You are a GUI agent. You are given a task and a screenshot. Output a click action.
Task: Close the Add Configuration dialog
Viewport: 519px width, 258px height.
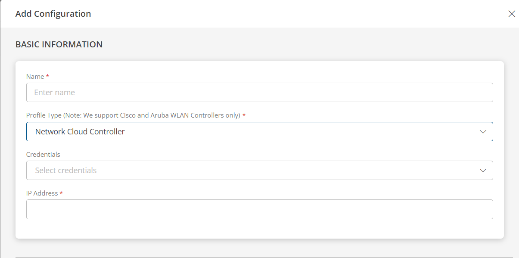pos(512,13)
